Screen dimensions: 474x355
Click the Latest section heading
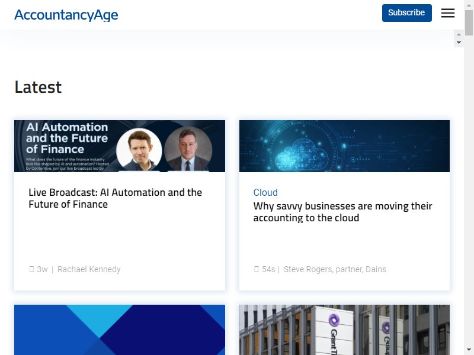[x=38, y=87]
